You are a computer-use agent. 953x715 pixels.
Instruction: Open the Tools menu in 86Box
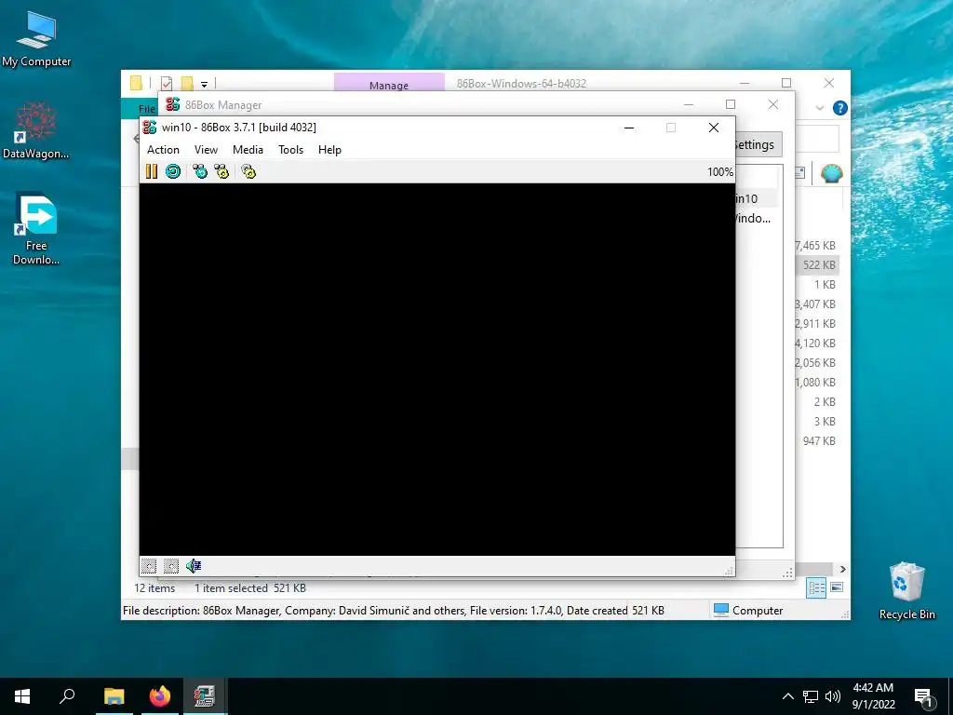click(290, 150)
